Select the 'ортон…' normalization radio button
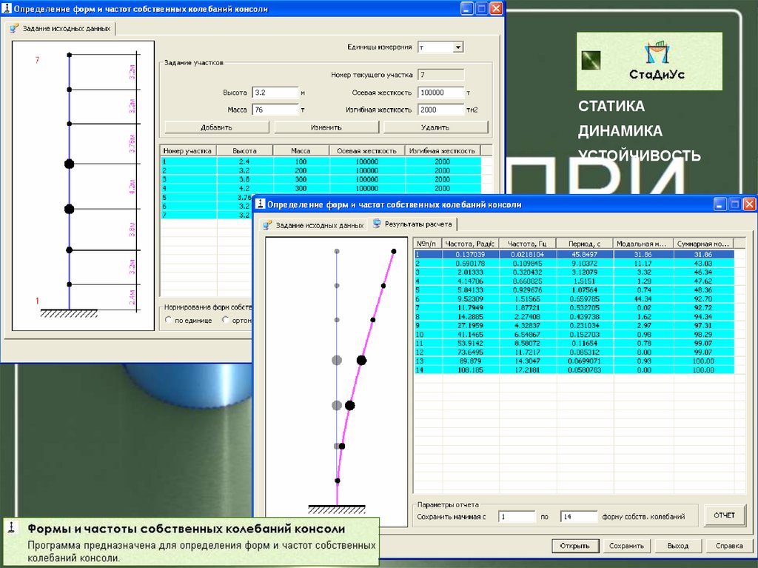 click(226, 321)
